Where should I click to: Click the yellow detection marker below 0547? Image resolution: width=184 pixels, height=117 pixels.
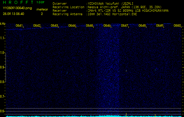coord(126,115)
